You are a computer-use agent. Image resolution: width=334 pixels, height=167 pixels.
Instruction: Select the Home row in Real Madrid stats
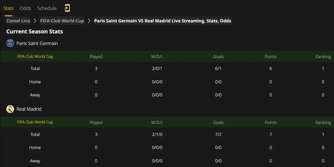pyautogui.click(x=167, y=148)
